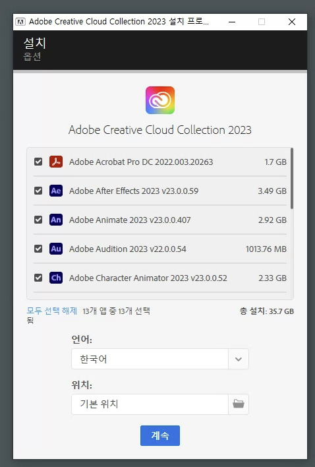The image size is (315, 467).
Task: Click the 설치 header title
Action: 35,43
